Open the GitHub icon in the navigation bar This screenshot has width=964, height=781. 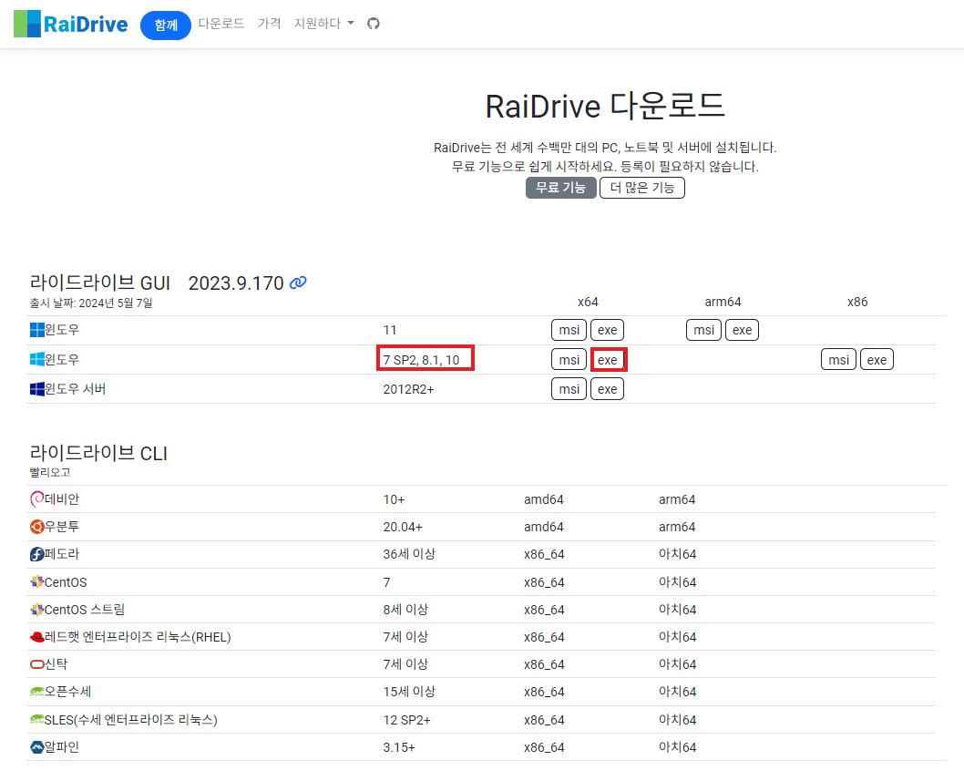pos(373,25)
